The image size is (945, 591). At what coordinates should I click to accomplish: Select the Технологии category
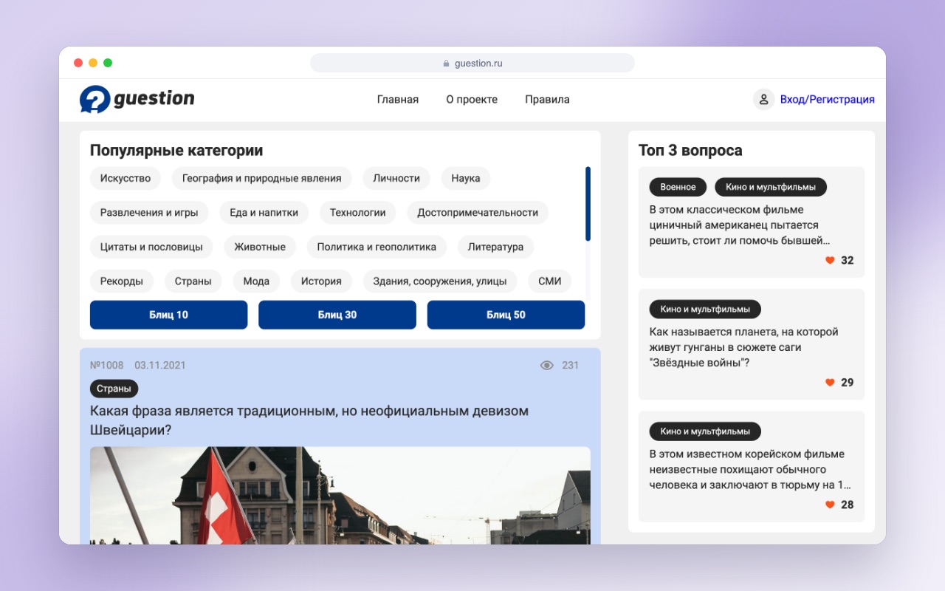coord(358,213)
